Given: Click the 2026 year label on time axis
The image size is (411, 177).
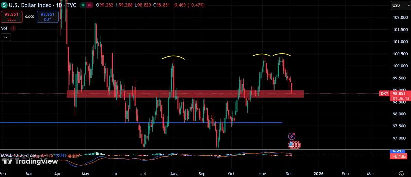Looking at the screenshot, I should (318, 173).
